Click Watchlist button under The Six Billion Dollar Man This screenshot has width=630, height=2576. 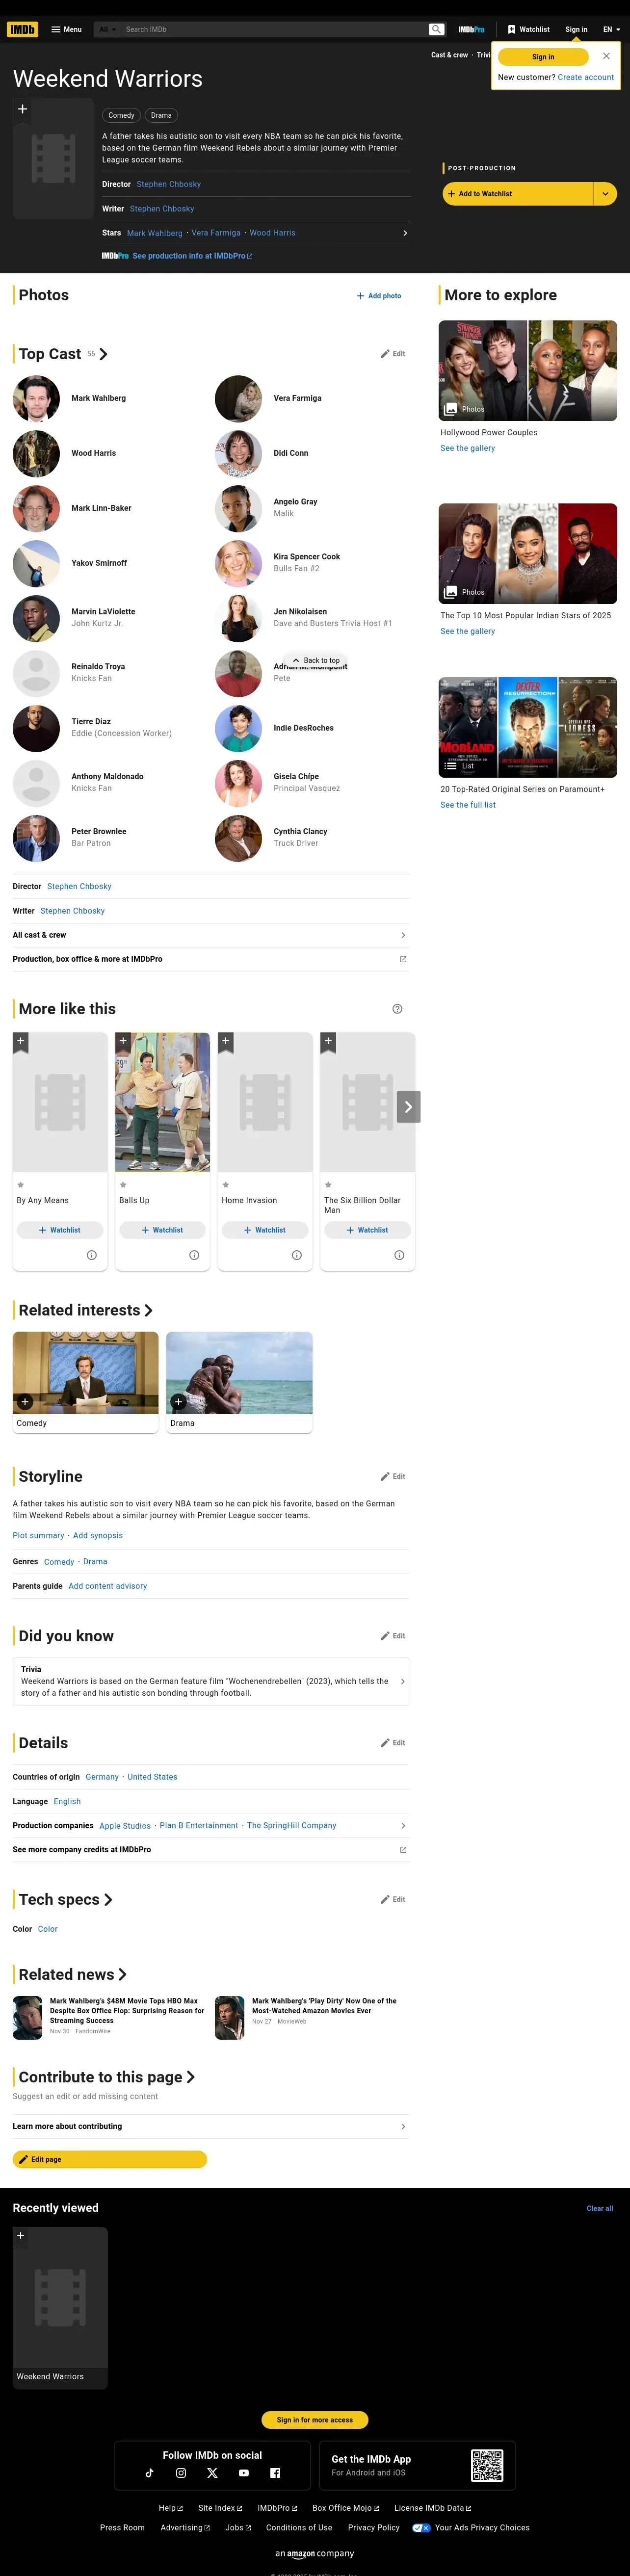pyautogui.click(x=367, y=1230)
